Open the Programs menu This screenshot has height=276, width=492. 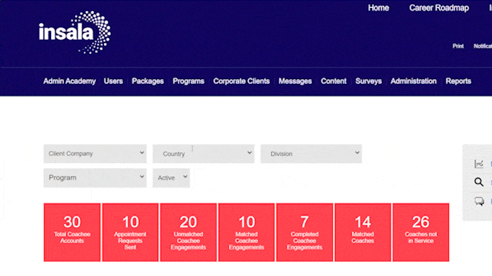[x=188, y=81]
